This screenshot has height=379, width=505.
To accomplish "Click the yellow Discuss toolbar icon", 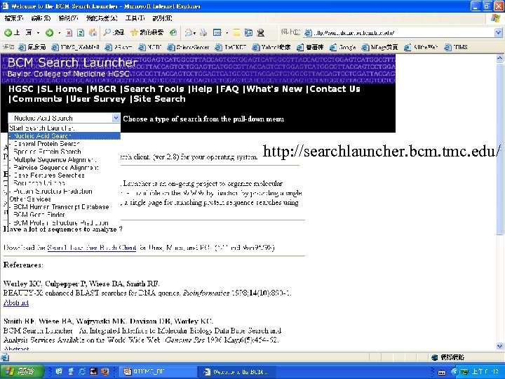I will tap(237, 32).
